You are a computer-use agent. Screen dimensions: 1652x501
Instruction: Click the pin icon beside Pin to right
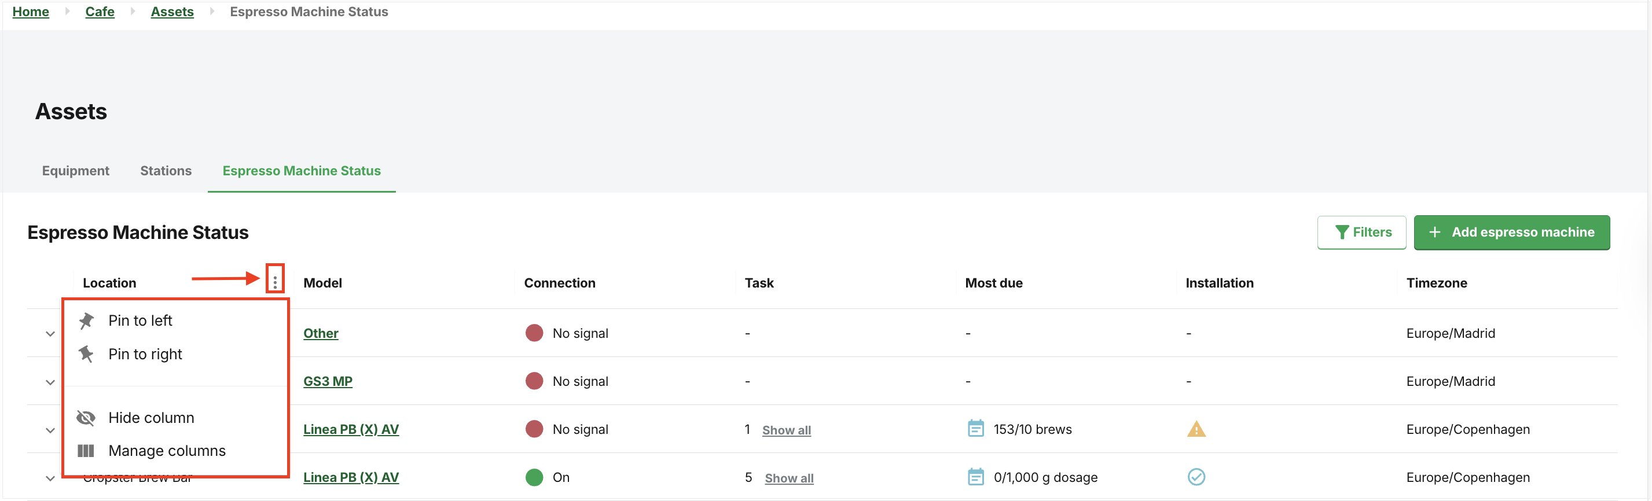86,353
